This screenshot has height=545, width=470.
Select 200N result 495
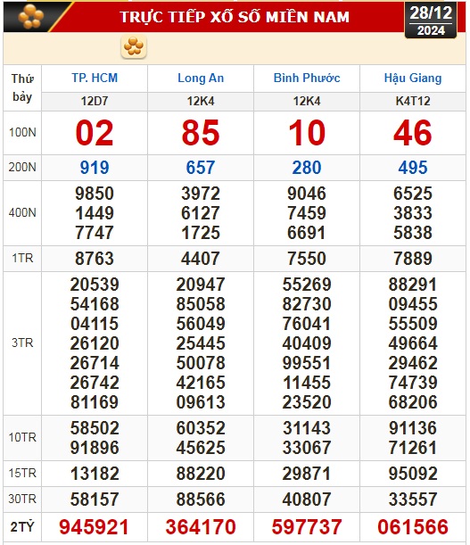click(413, 168)
